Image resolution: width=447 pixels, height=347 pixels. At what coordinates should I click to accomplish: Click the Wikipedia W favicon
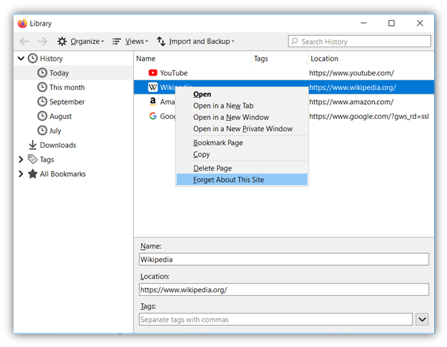153,87
